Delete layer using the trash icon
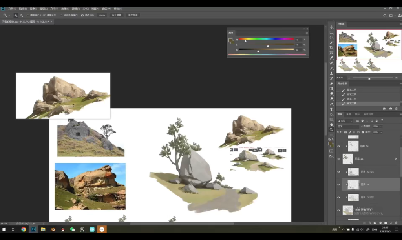The height and width of the screenshot is (240, 402). (396, 223)
